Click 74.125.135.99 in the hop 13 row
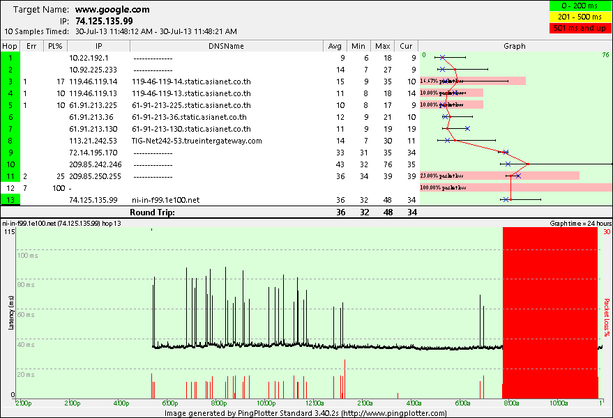This screenshot has height=418, width=613. click(93, 200)
